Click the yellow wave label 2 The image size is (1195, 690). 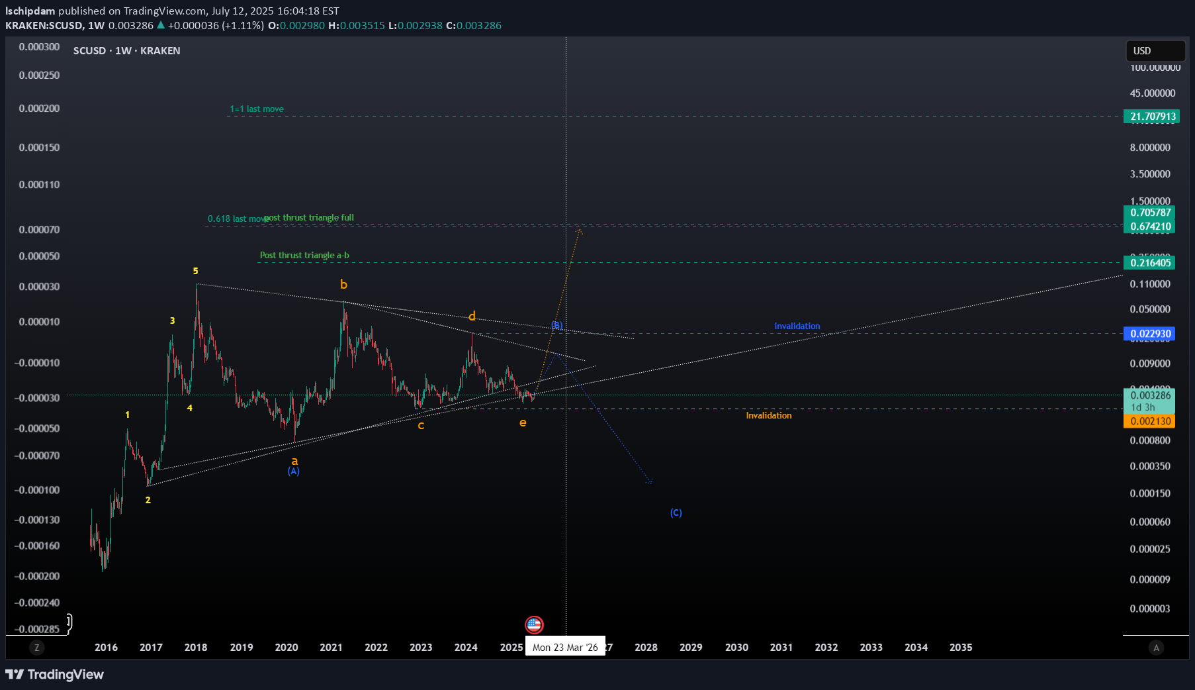click(148, 500)
